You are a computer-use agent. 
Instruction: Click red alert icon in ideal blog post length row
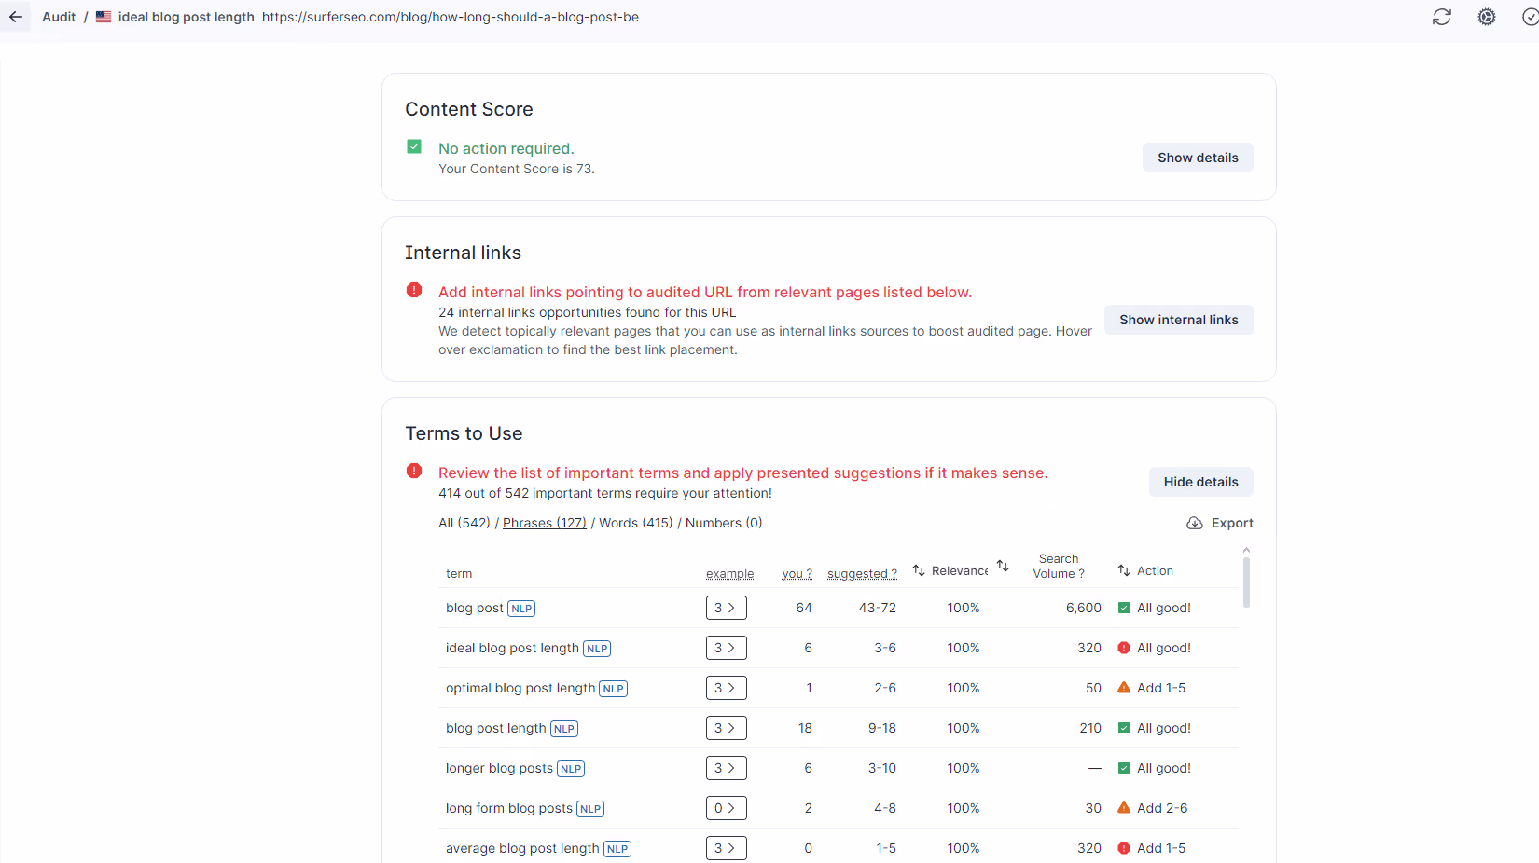[x=1124, y=648]
